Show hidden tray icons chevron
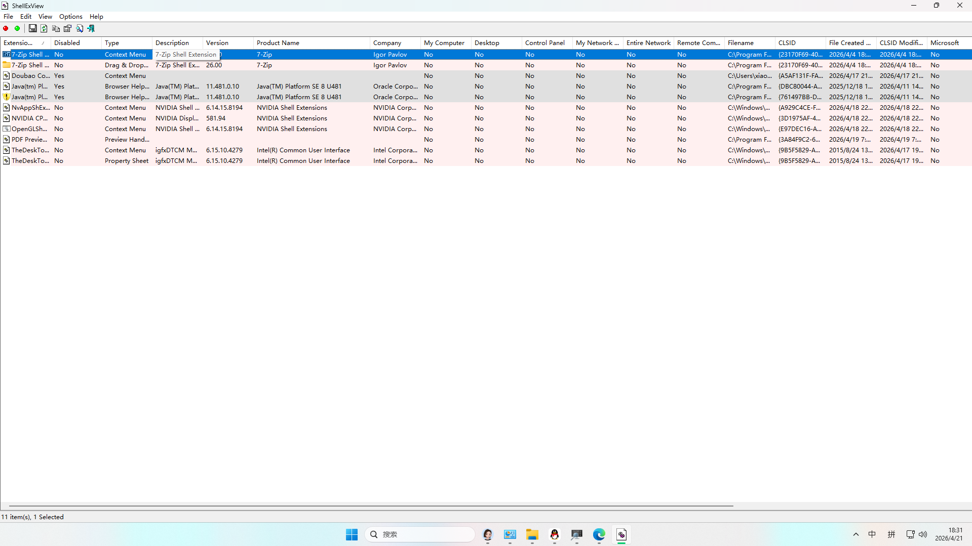972x546 pixels. point(856,534)
